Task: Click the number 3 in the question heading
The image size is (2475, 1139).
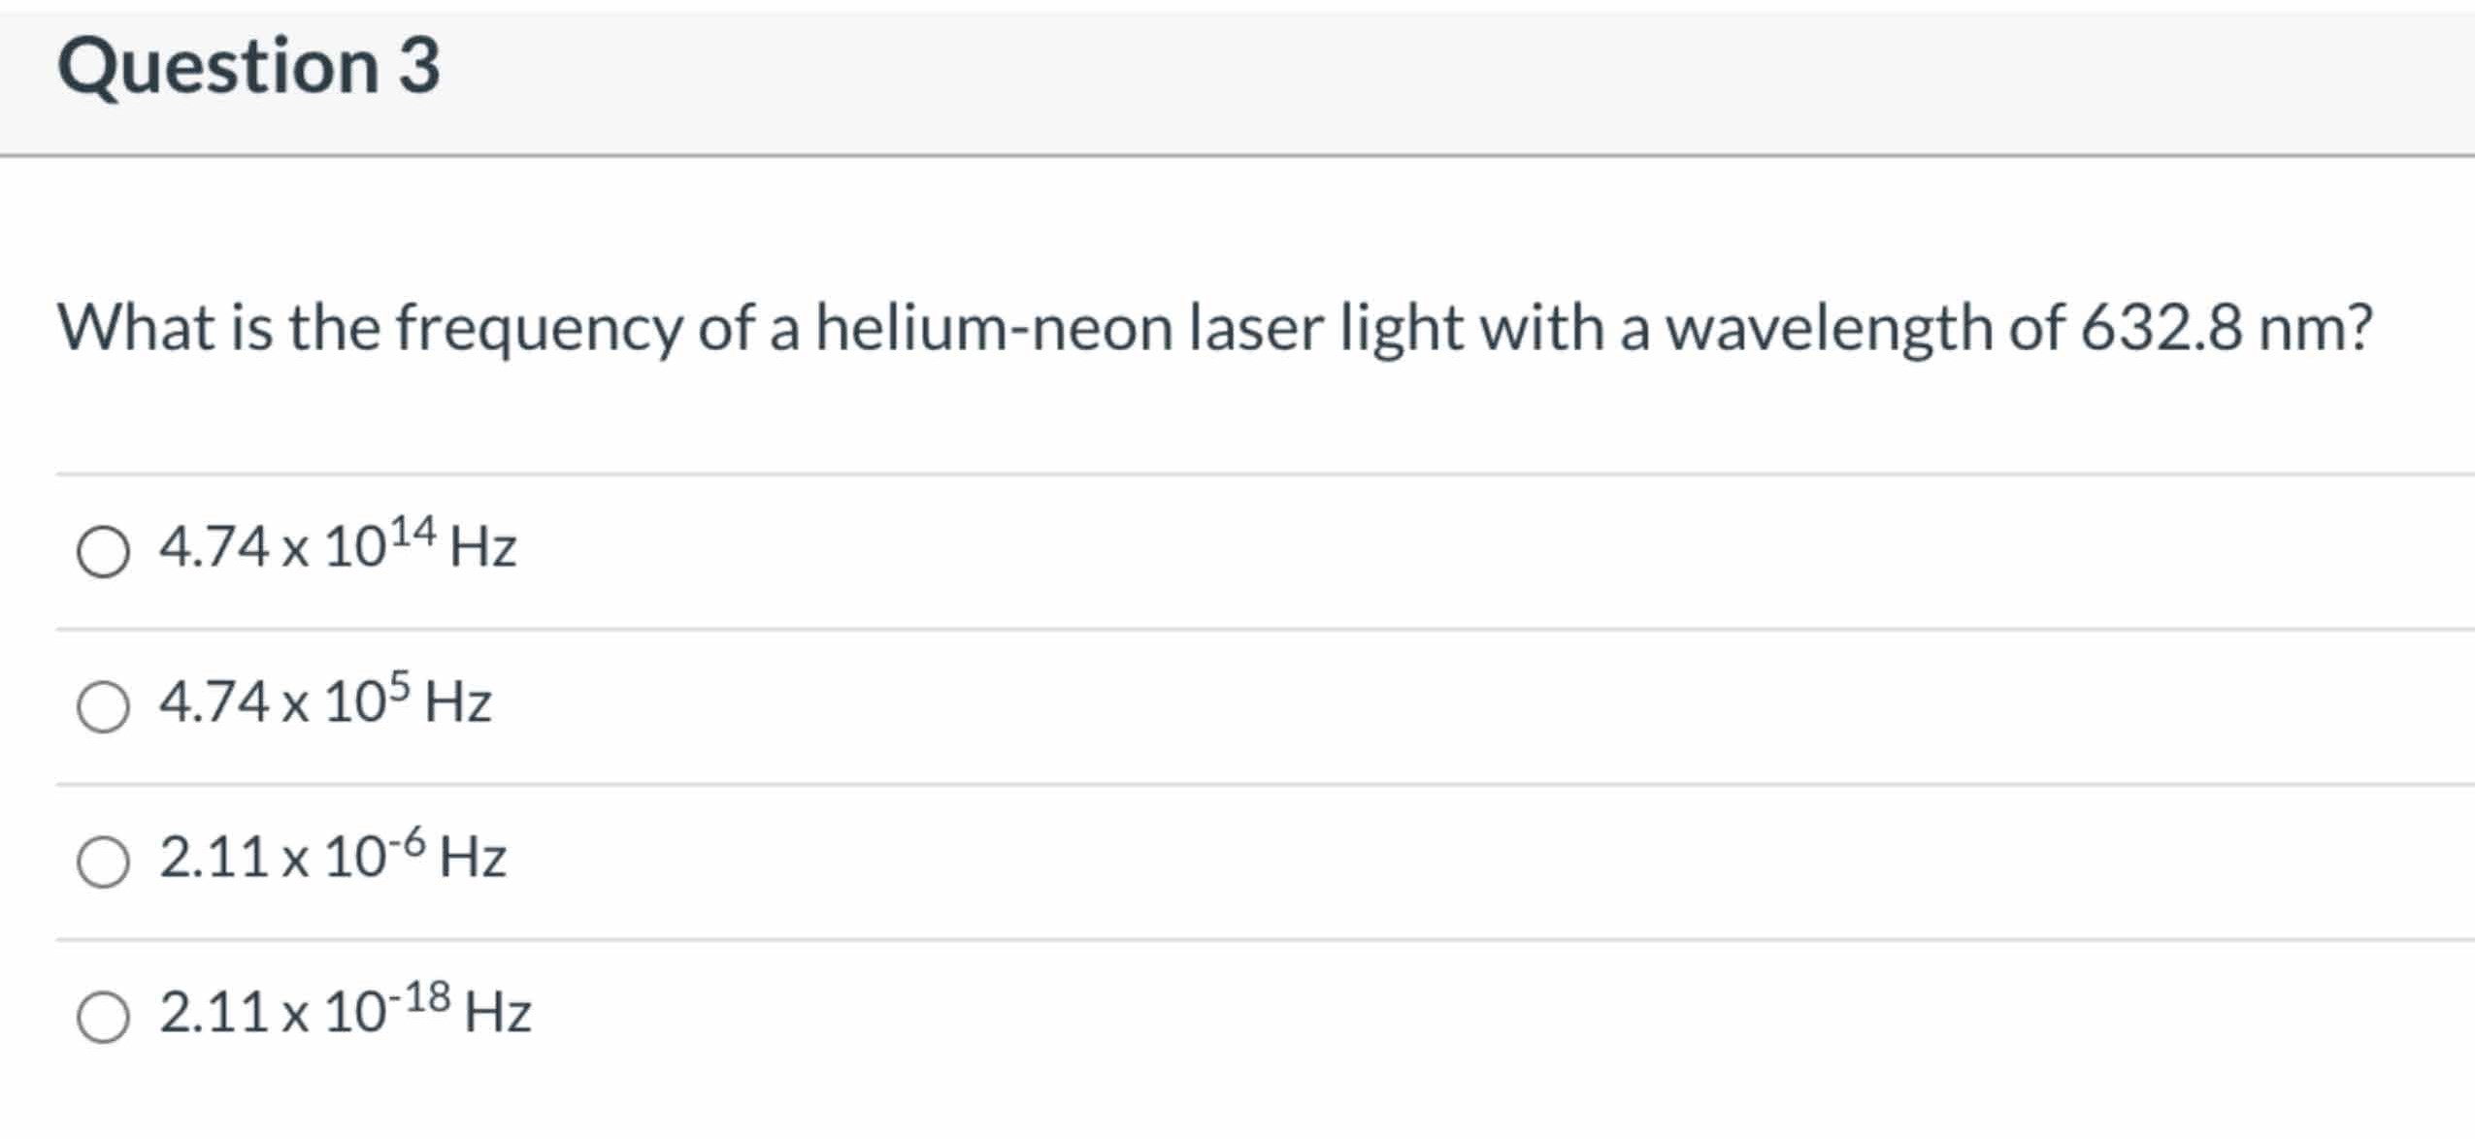Action: pyautogui.click(x=419, y=66)
